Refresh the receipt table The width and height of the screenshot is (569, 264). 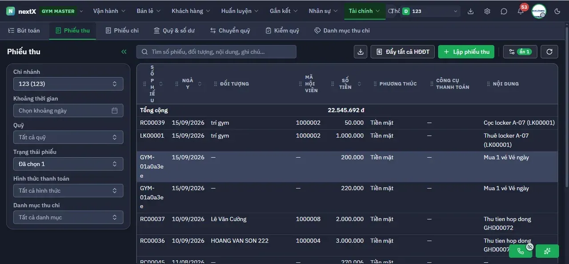549,52
